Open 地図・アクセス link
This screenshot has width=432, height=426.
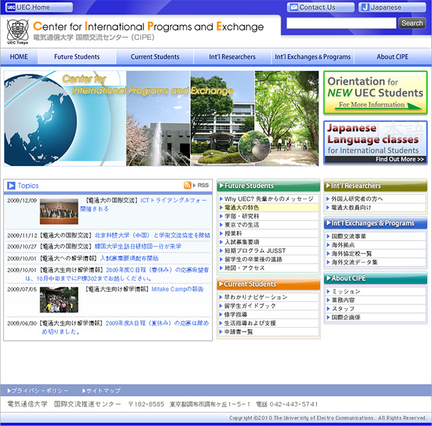click(x=269, y=268)
